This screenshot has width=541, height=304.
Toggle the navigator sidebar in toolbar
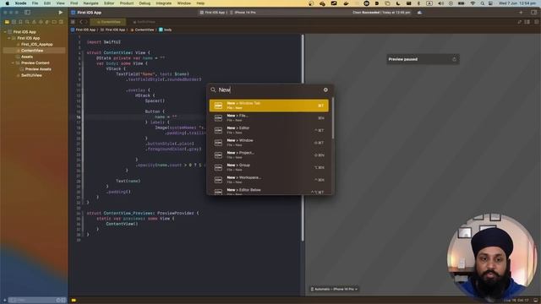(27, 13)
